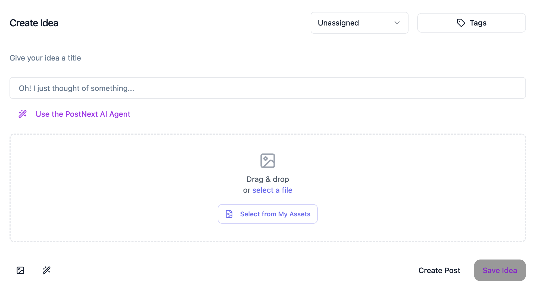Select the image attachment icon at bottom left
The image size is (536, 291).
(20, 270)
